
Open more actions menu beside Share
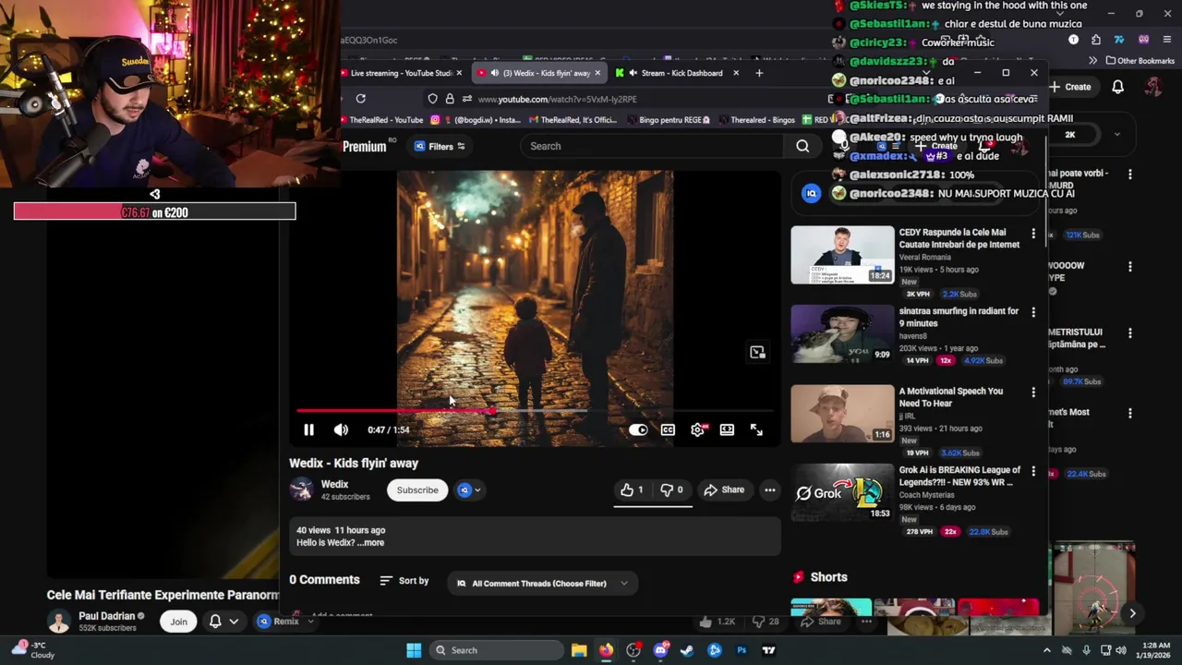point(769,490)
